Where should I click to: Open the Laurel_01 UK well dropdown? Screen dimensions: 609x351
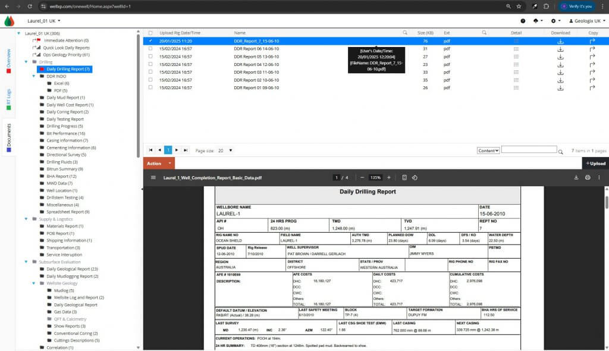tap(43, 21)
